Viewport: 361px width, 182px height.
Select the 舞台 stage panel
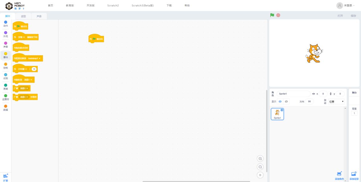tap(354, 93)
